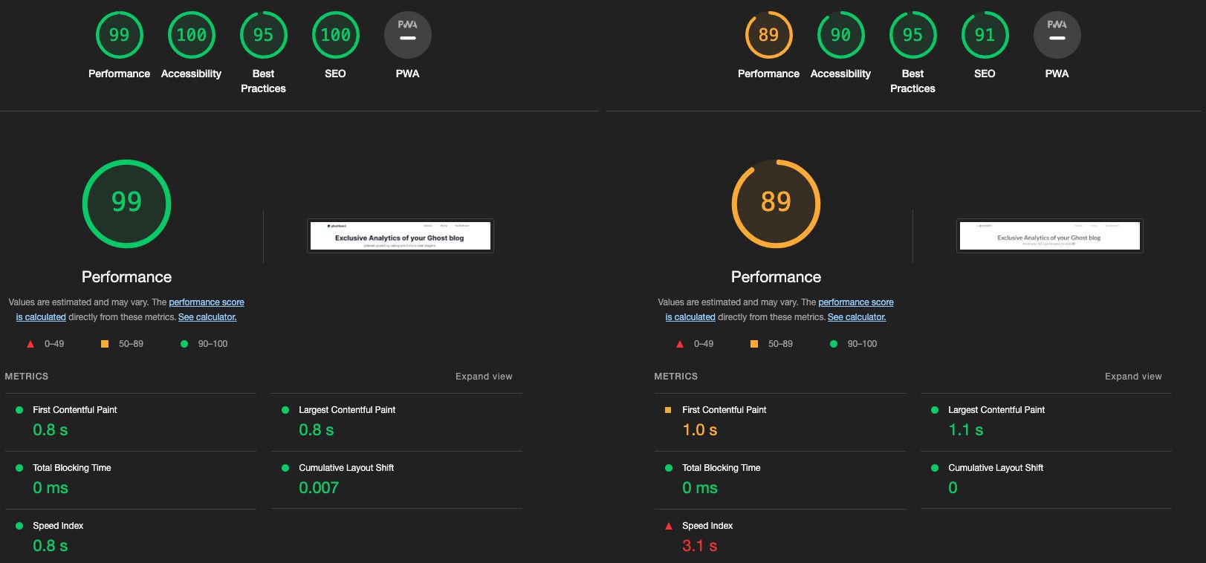The image size is (1206, 563).
Task: Follow the "See calculator." link in right report
Action: tap(857, 317)
